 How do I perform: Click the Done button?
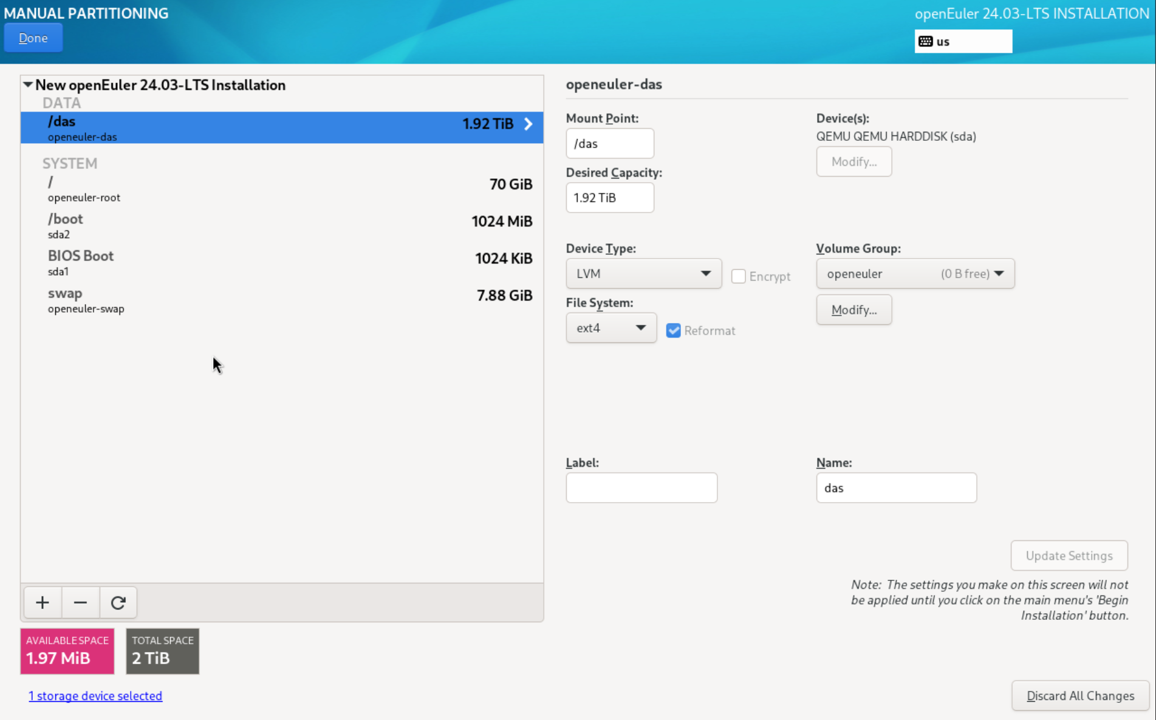click(x=33, y=38)
